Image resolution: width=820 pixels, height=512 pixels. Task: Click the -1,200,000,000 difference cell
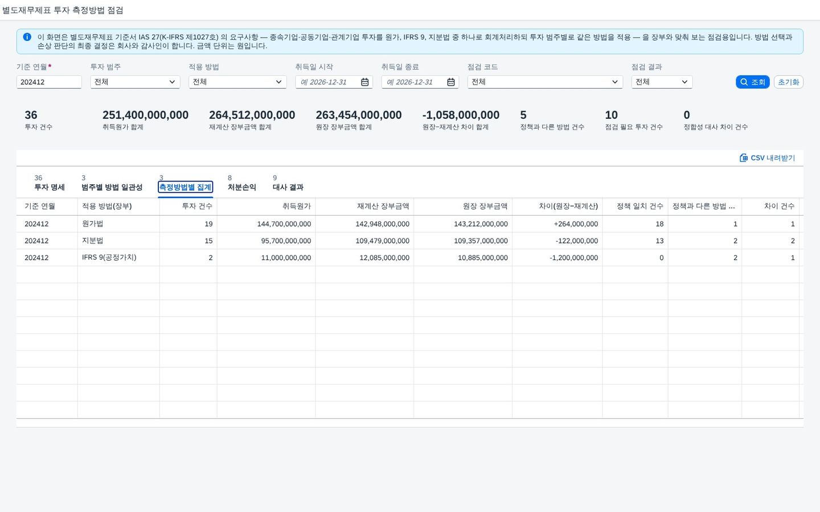(x=557, y=258)
